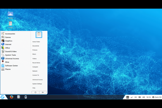Click the log out button
This screenshot has height=108, width=162.
pyautogui.click(x=43, y=92)
